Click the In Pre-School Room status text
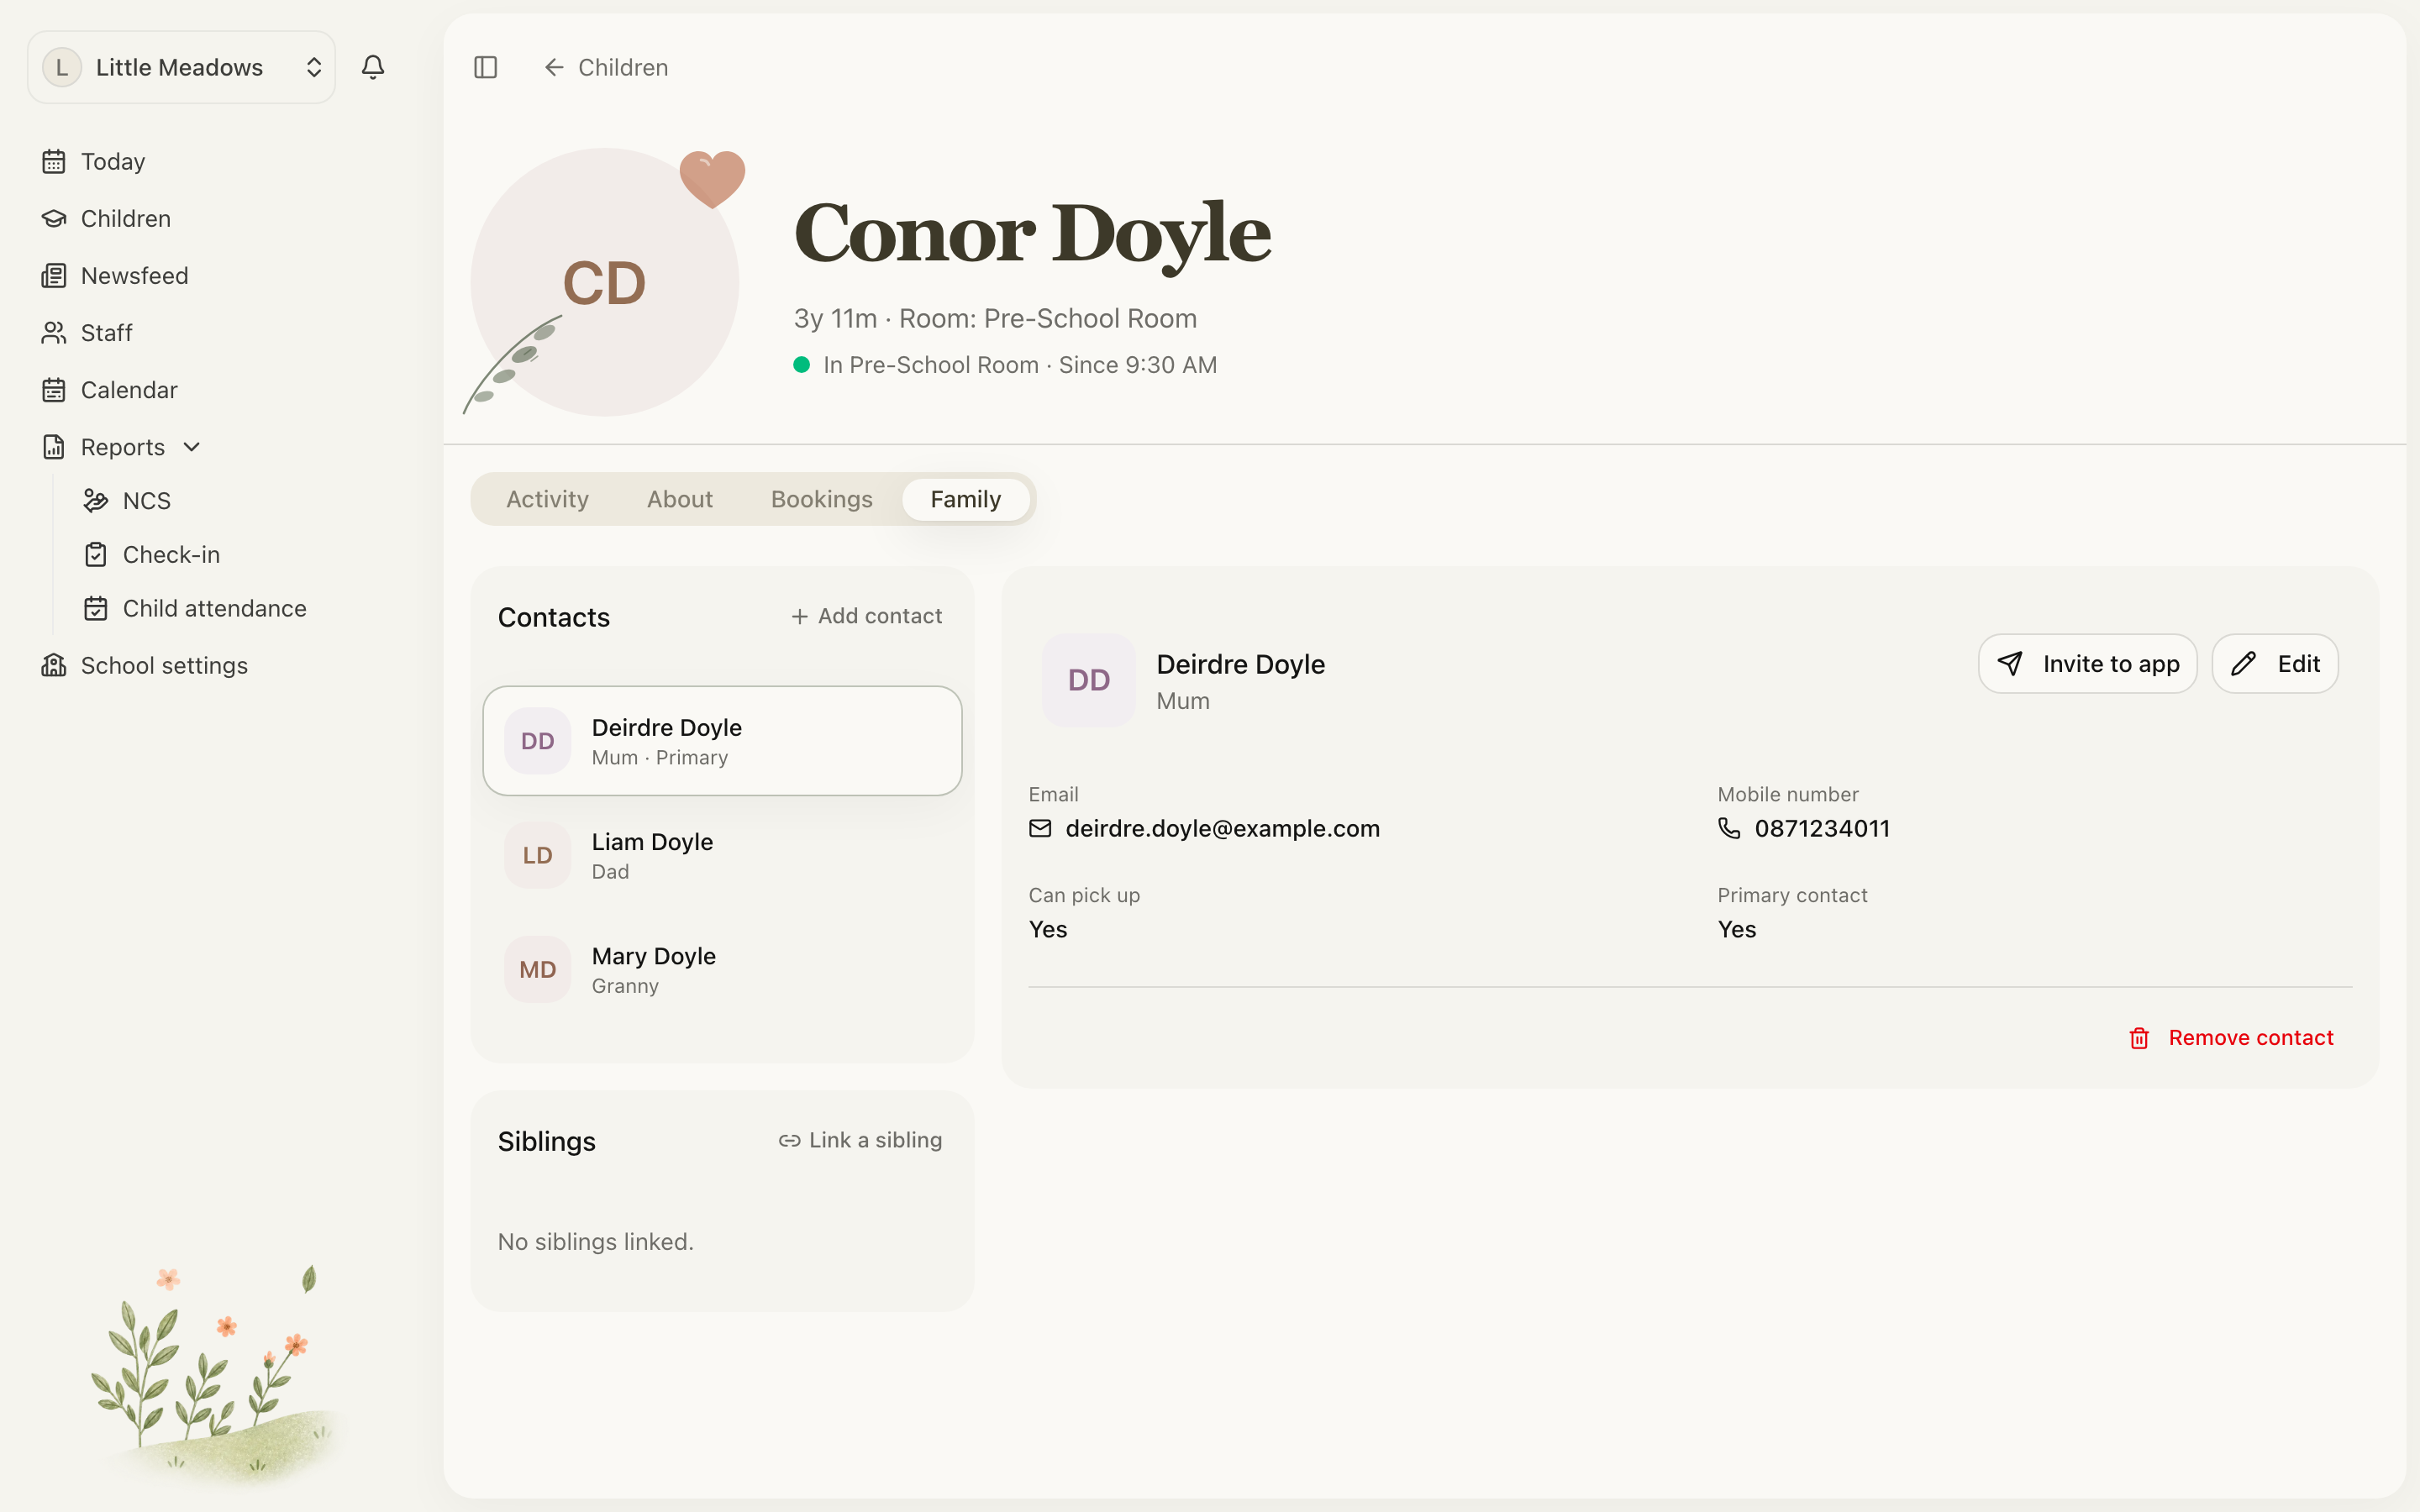This screenshot has width=2420, height=1512. point(1020,365)
